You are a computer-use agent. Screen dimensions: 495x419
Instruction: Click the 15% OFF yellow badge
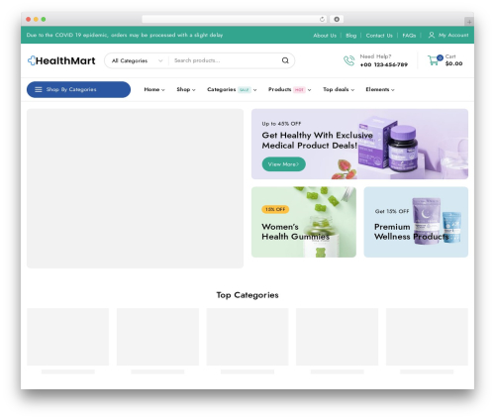click(275, 209)
